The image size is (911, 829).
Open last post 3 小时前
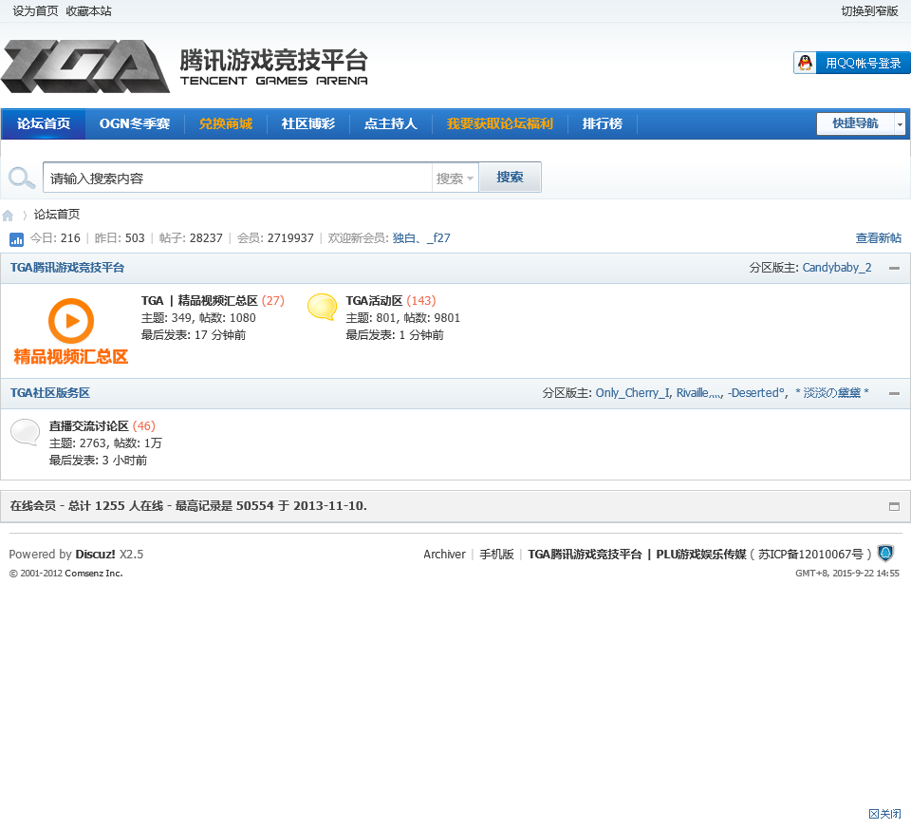pos(124,461)
